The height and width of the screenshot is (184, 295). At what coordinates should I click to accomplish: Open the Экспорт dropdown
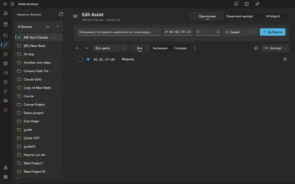click(x=275, y=48)
